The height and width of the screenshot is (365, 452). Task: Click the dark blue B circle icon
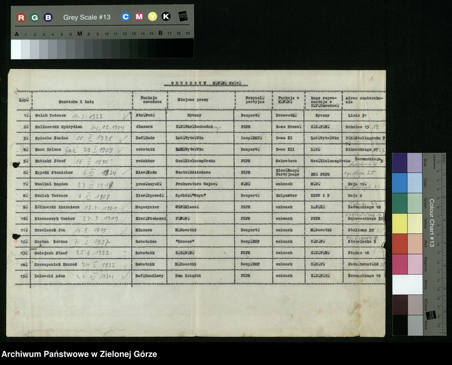point(48,17)
